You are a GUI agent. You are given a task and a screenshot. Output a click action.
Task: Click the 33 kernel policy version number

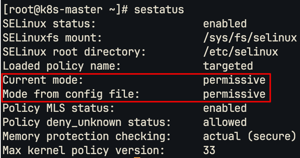[209, 150]
